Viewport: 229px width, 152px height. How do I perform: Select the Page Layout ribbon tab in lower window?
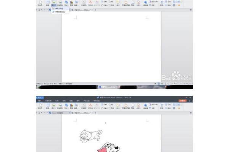[48, 101]
